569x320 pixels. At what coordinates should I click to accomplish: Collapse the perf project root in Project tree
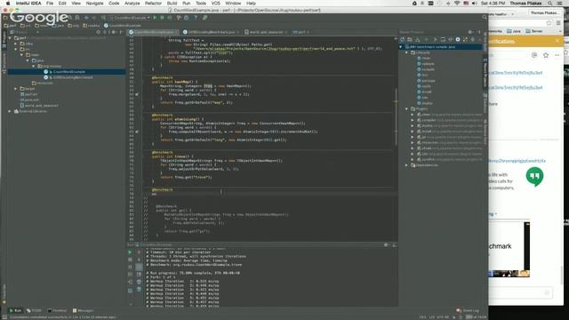(10, 37)
